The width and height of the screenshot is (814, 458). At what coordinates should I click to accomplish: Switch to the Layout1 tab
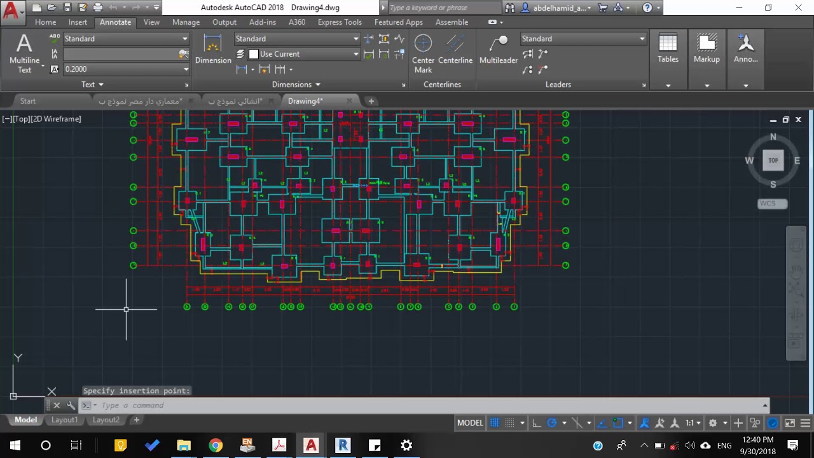pyautogui.click(x=64, y=420)
